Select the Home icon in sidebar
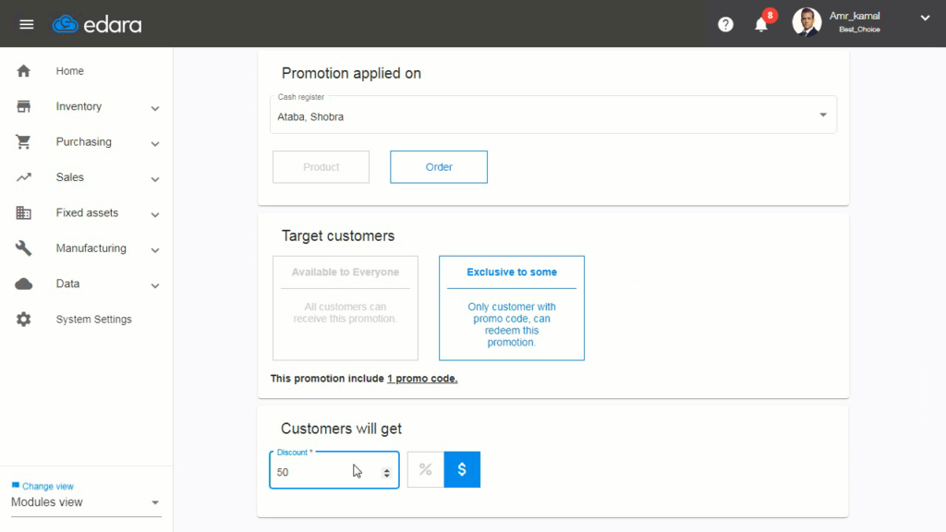The height and width of the screenshot is (532, 946). [22, 70]
